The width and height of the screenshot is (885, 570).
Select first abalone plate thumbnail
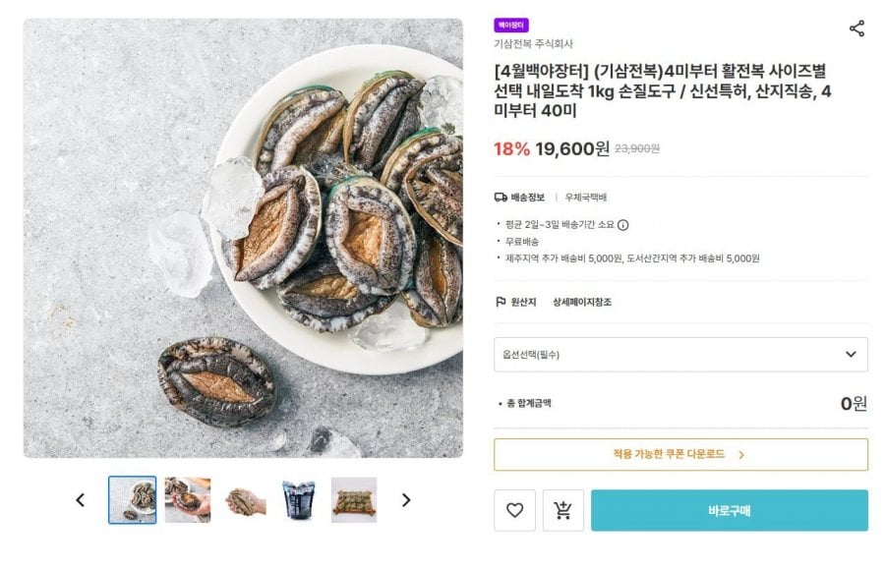point(132,500)
